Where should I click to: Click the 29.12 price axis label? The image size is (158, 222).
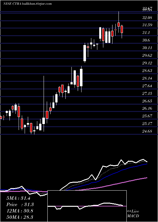[147, 63]
